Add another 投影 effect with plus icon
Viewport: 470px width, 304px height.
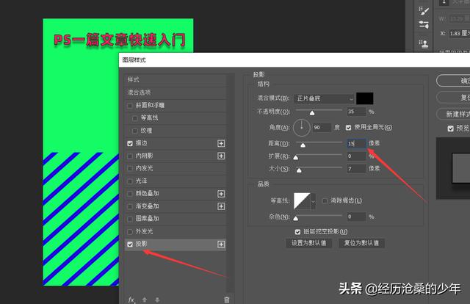click(221, 245)
